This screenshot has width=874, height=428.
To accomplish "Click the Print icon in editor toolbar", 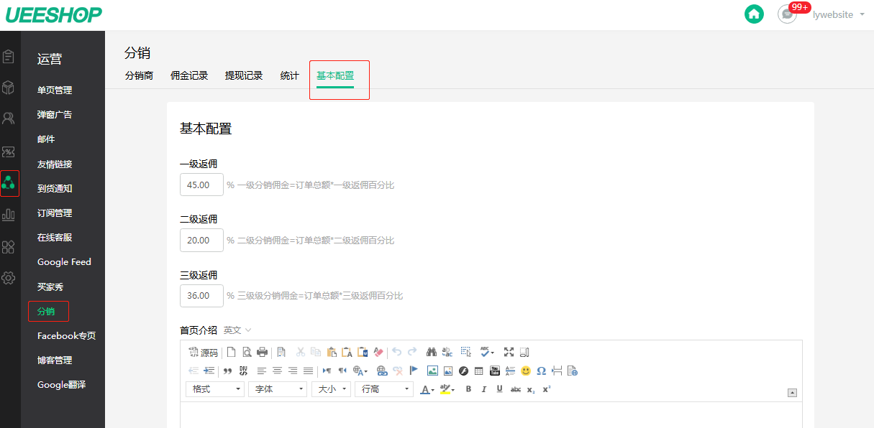I will coord(262,353).
